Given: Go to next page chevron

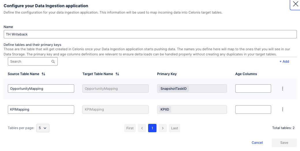Looking at the screenshot, I should tap(163, 128).
